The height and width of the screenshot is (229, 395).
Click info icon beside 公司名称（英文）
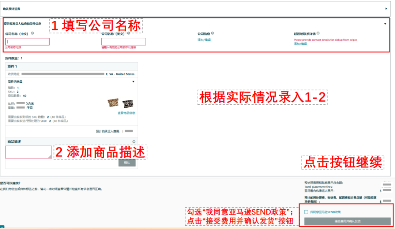(x=129, y=33)
